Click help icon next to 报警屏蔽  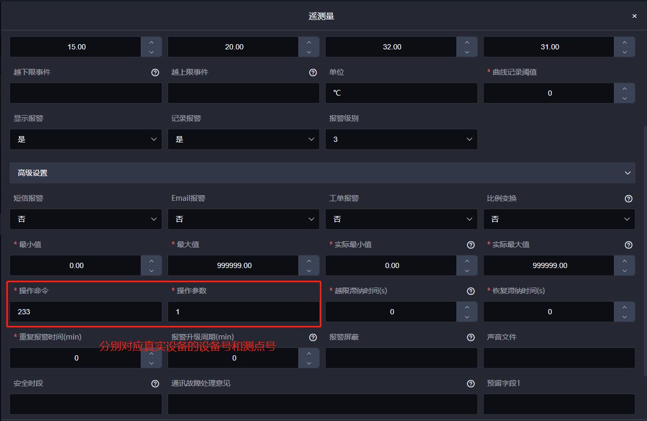coord(471,337)
